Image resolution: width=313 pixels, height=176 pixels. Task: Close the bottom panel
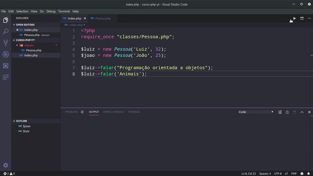click(x=309, y=112)
